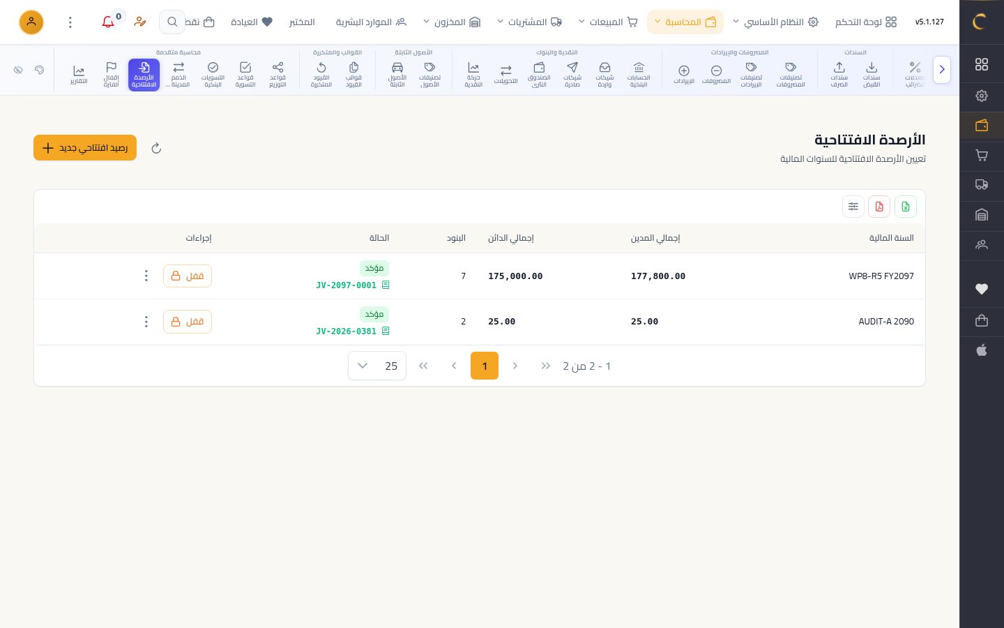Open الحسابات البنكية bank accounts
Image resolution: width=1004 pixels, height=628 pixels.
(x=639, y=75)
